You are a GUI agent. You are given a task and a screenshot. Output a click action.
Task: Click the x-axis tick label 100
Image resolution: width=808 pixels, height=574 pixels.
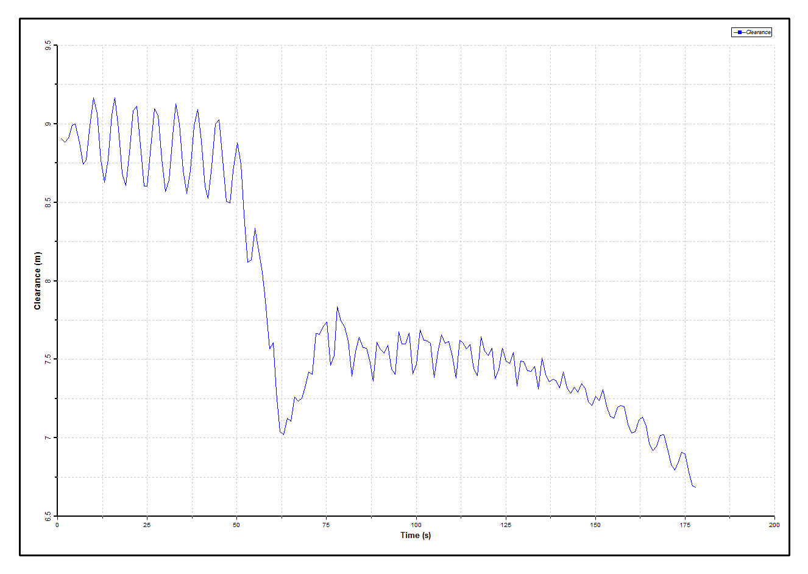coord(416,525)
